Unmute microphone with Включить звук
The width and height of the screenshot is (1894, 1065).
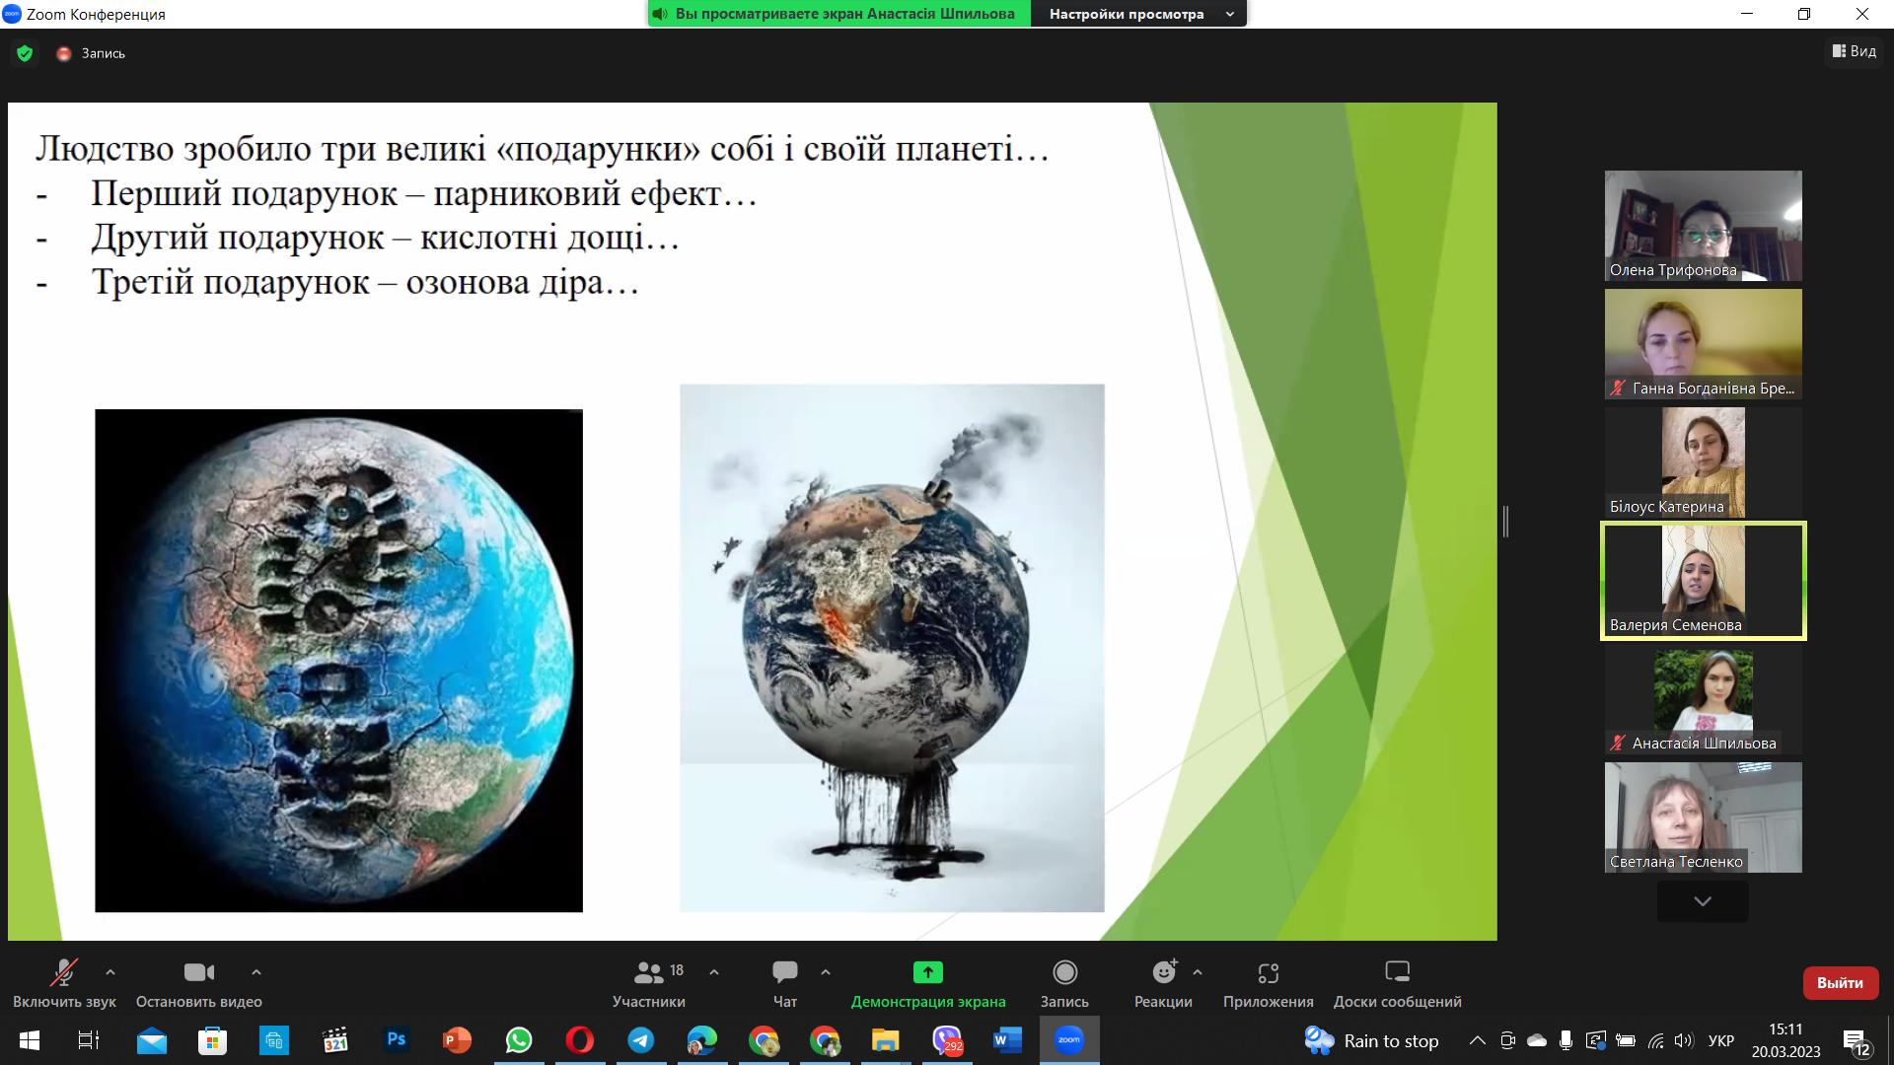(x=64, y=973)
